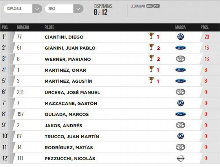Download standings as XLS file
220x167 pixels.
[x=149, y=6]
